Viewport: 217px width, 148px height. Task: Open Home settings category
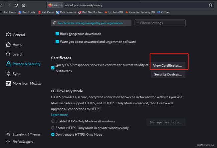(14, 45)
